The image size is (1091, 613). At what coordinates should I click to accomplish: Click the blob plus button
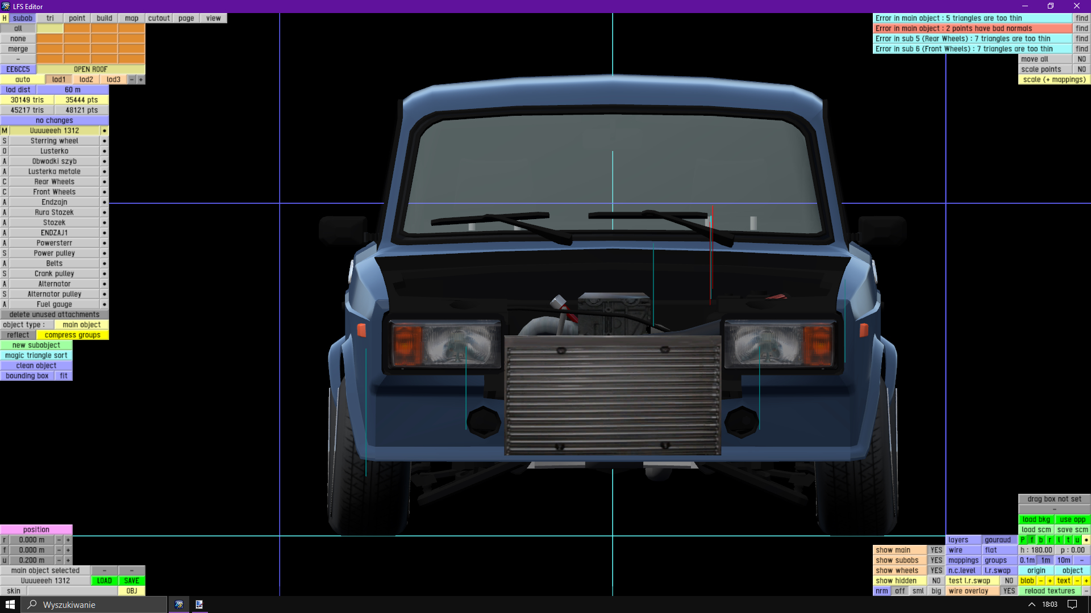click(x=1050, y=581)
